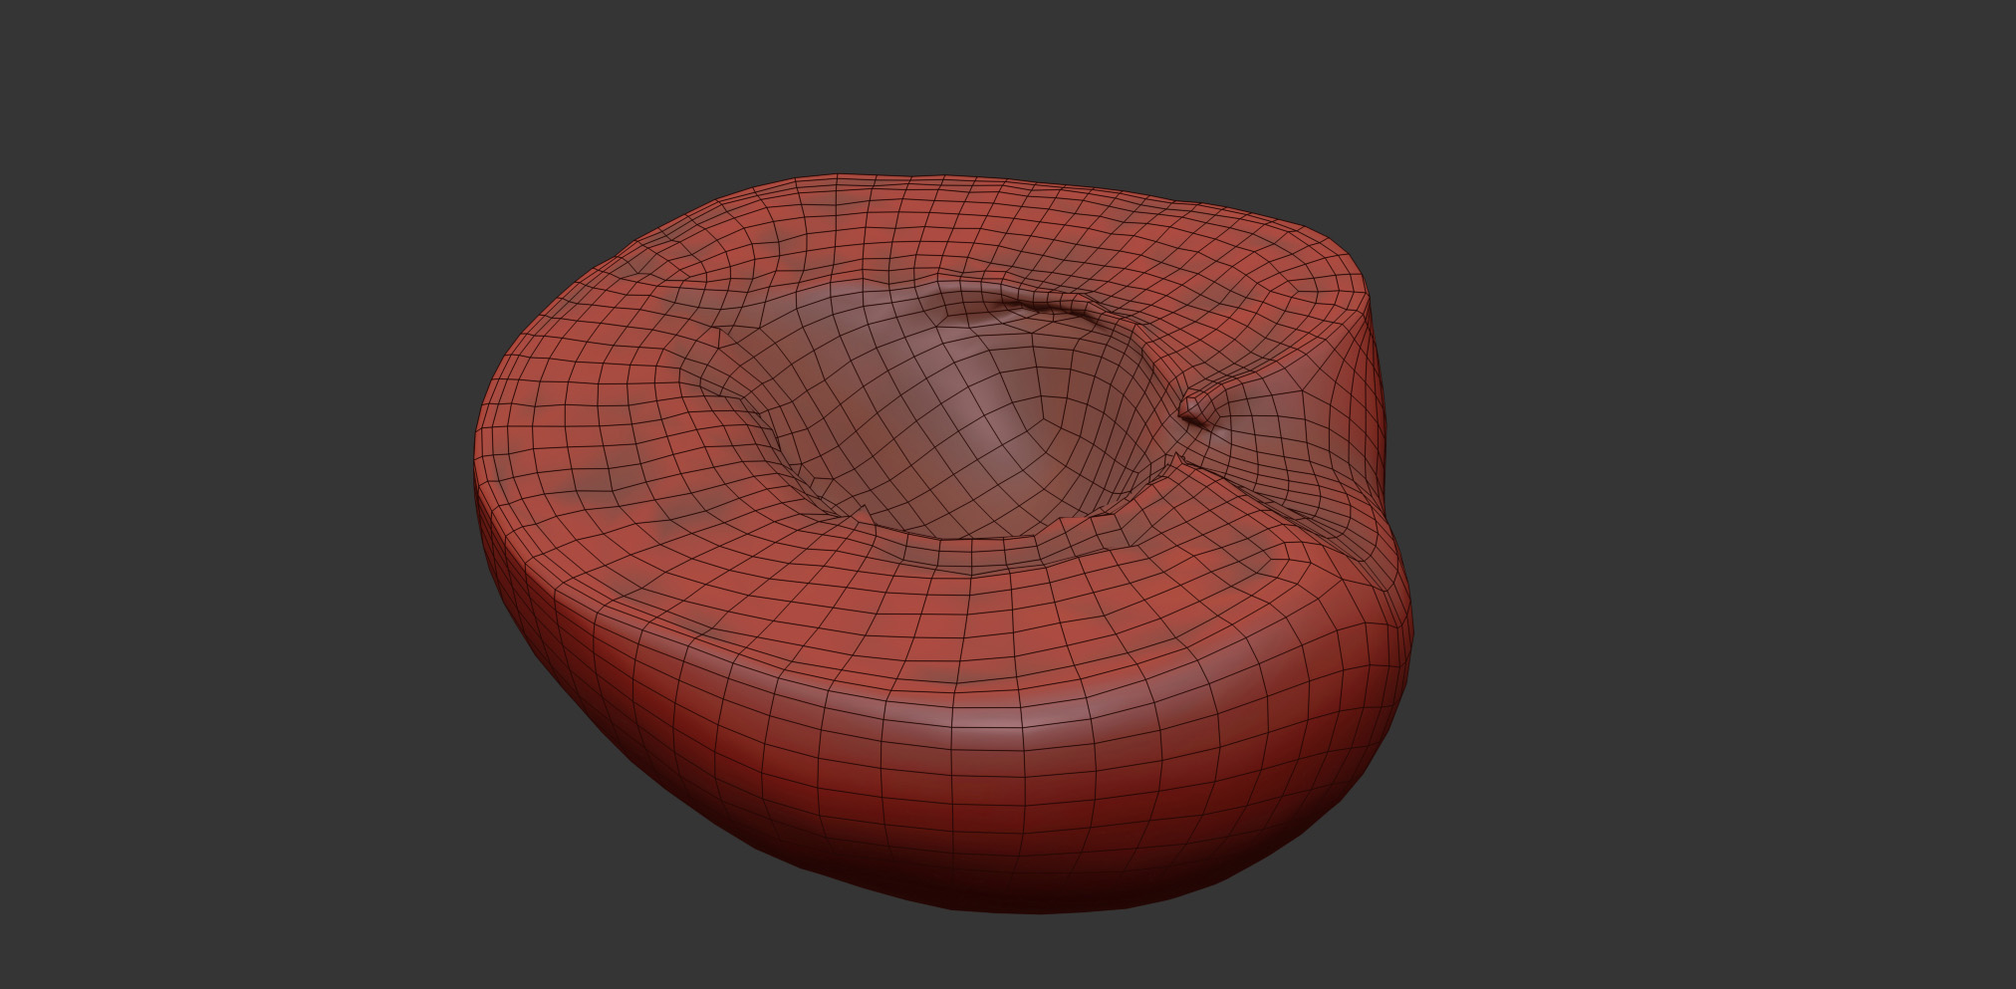Viewport: 2016px width, 989px height.
Task: Click the small pointed bump on the crater rim
Action: click(x=1193, y=407)
